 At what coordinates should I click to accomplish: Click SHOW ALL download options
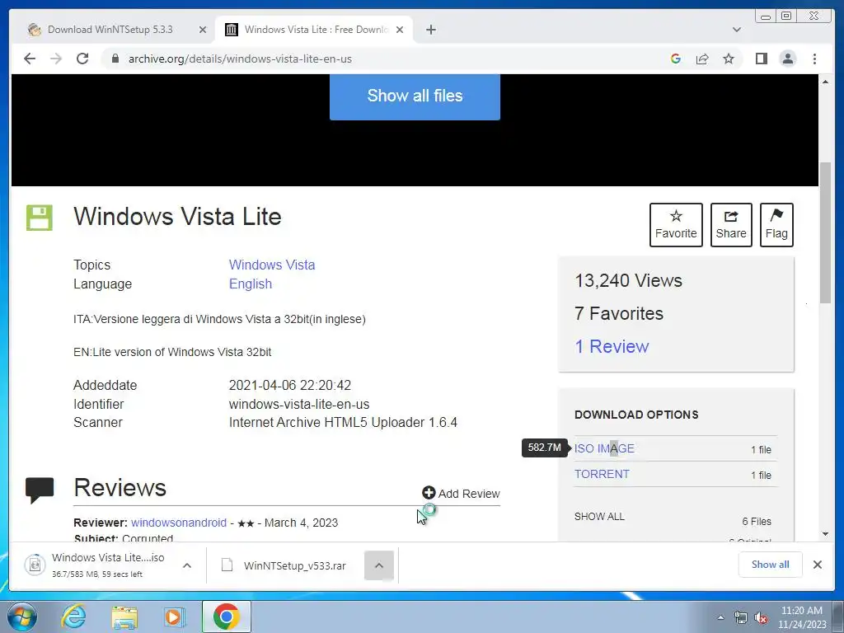tap(599, 517)
